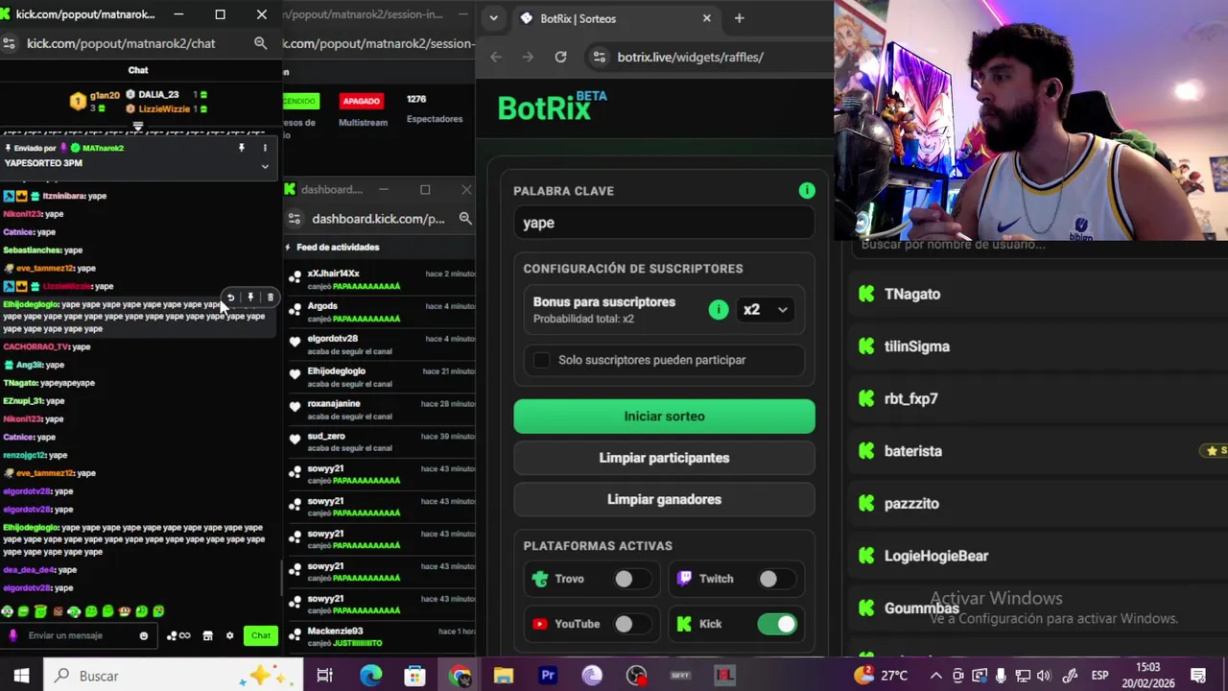Screen dimensions: 1228x691
Task: Collapse the gift leaderboard handle under Chat
Action: [x=137, y=127]
